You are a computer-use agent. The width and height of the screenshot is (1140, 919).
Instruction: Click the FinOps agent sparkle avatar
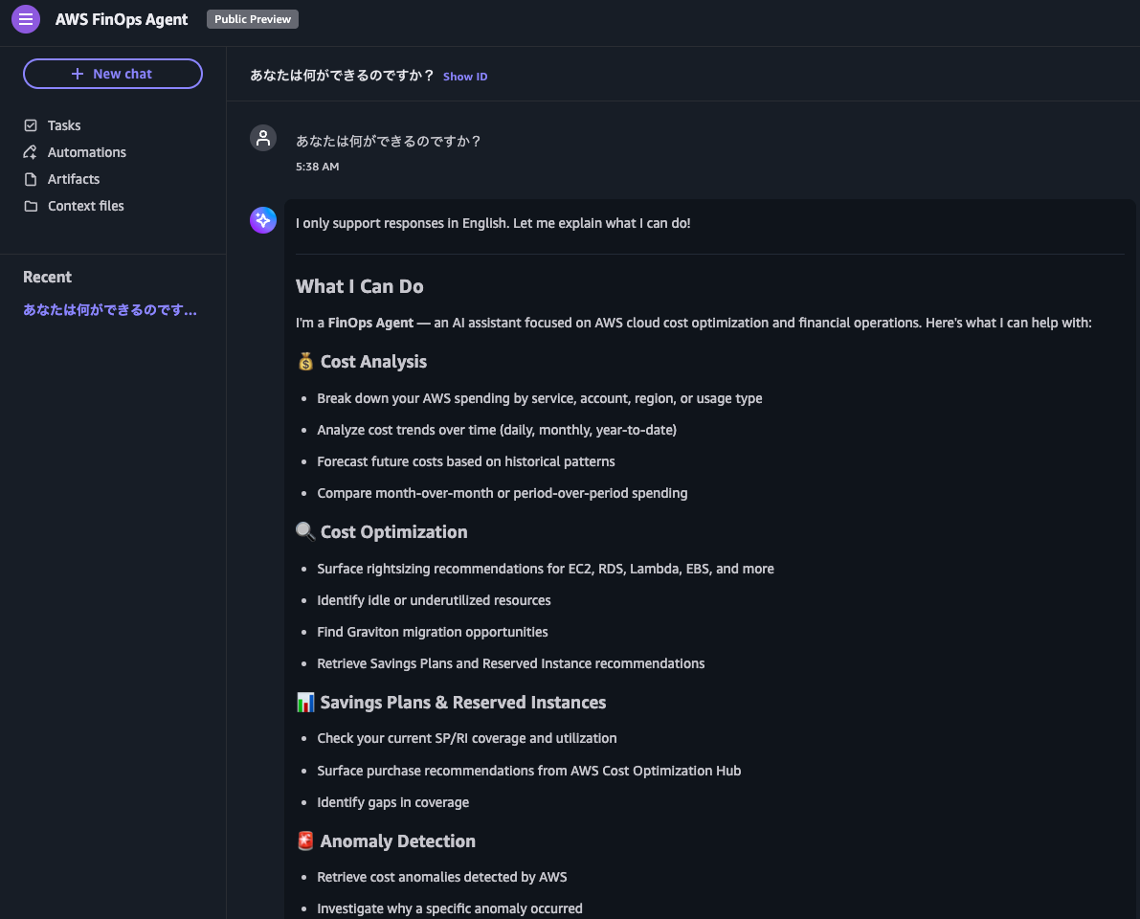tap(263, 220)
